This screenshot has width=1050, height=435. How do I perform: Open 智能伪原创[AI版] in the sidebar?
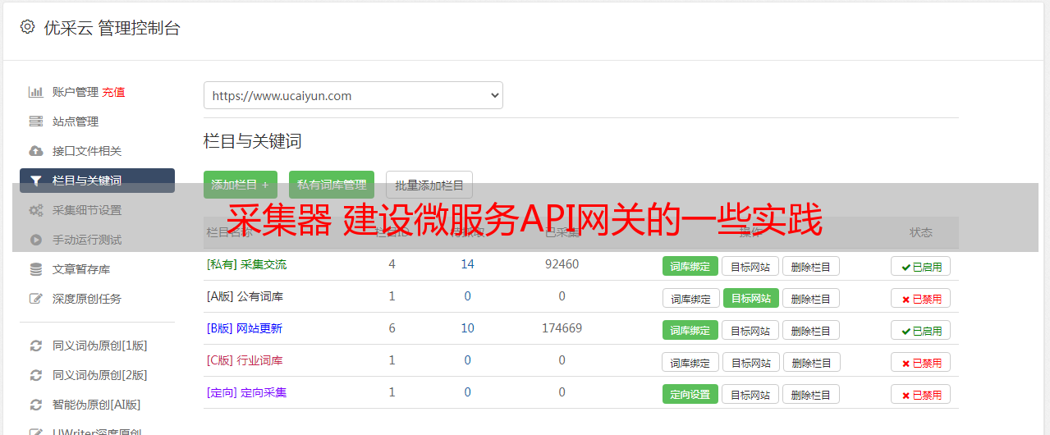(97, 405)
